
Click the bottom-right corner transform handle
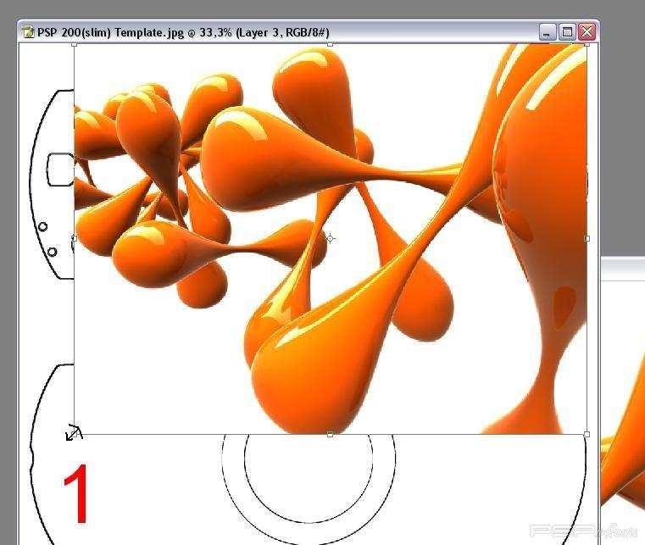pos(587,434)
